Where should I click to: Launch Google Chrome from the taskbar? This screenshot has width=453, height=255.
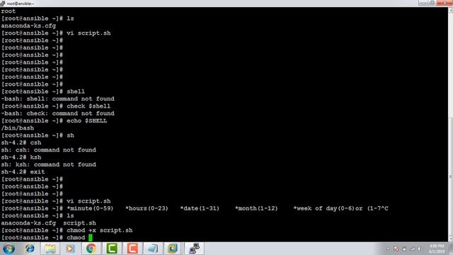91,249
